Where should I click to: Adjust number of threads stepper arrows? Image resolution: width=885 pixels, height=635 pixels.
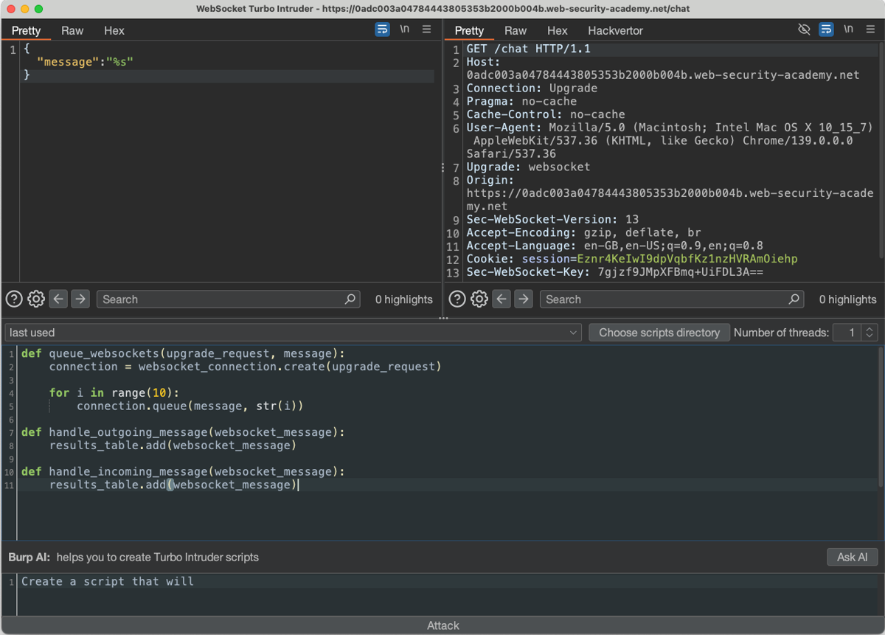coord(870,333)
